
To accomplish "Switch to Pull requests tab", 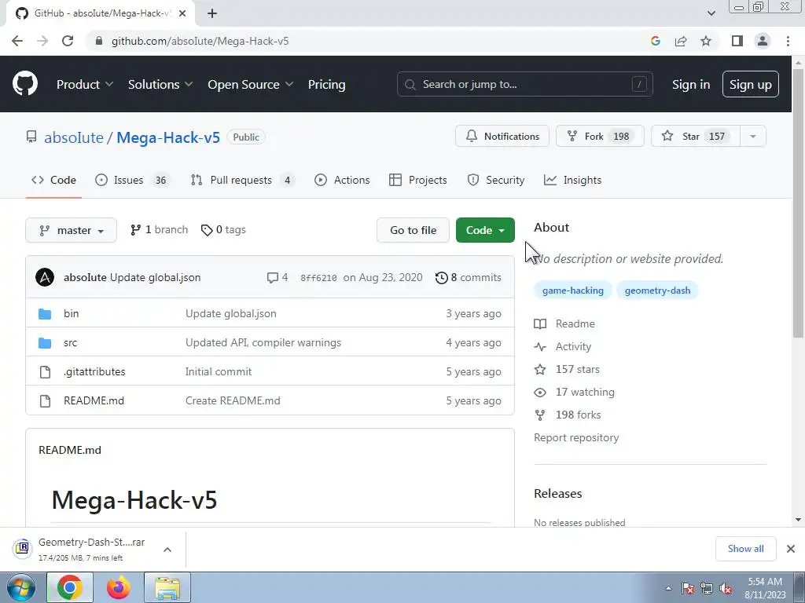I will click(242, 180).
